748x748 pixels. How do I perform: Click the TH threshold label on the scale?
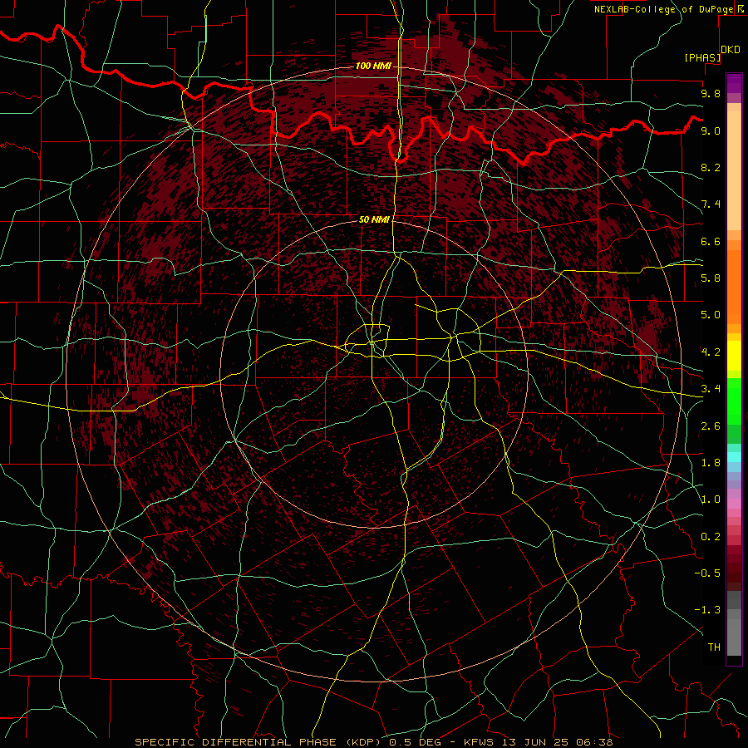coord(714,647)
